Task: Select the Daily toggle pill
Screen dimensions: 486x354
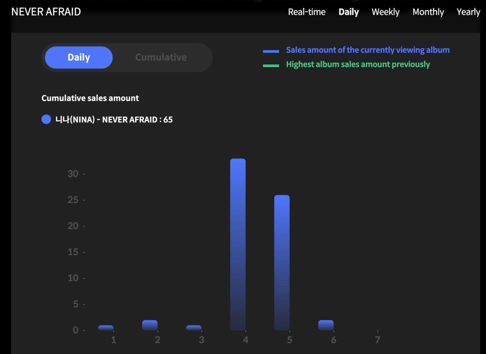Action: click(79, 58)
